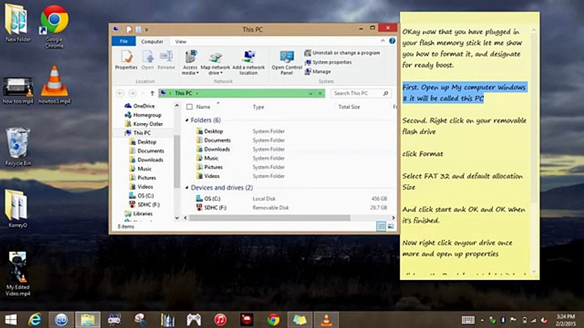Image resolution: width=584 pixels, height=328 pixels.
Task: Open the Map network drive dropdown
Action: pos(215,64)
